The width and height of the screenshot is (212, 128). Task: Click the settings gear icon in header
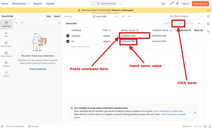177,4
